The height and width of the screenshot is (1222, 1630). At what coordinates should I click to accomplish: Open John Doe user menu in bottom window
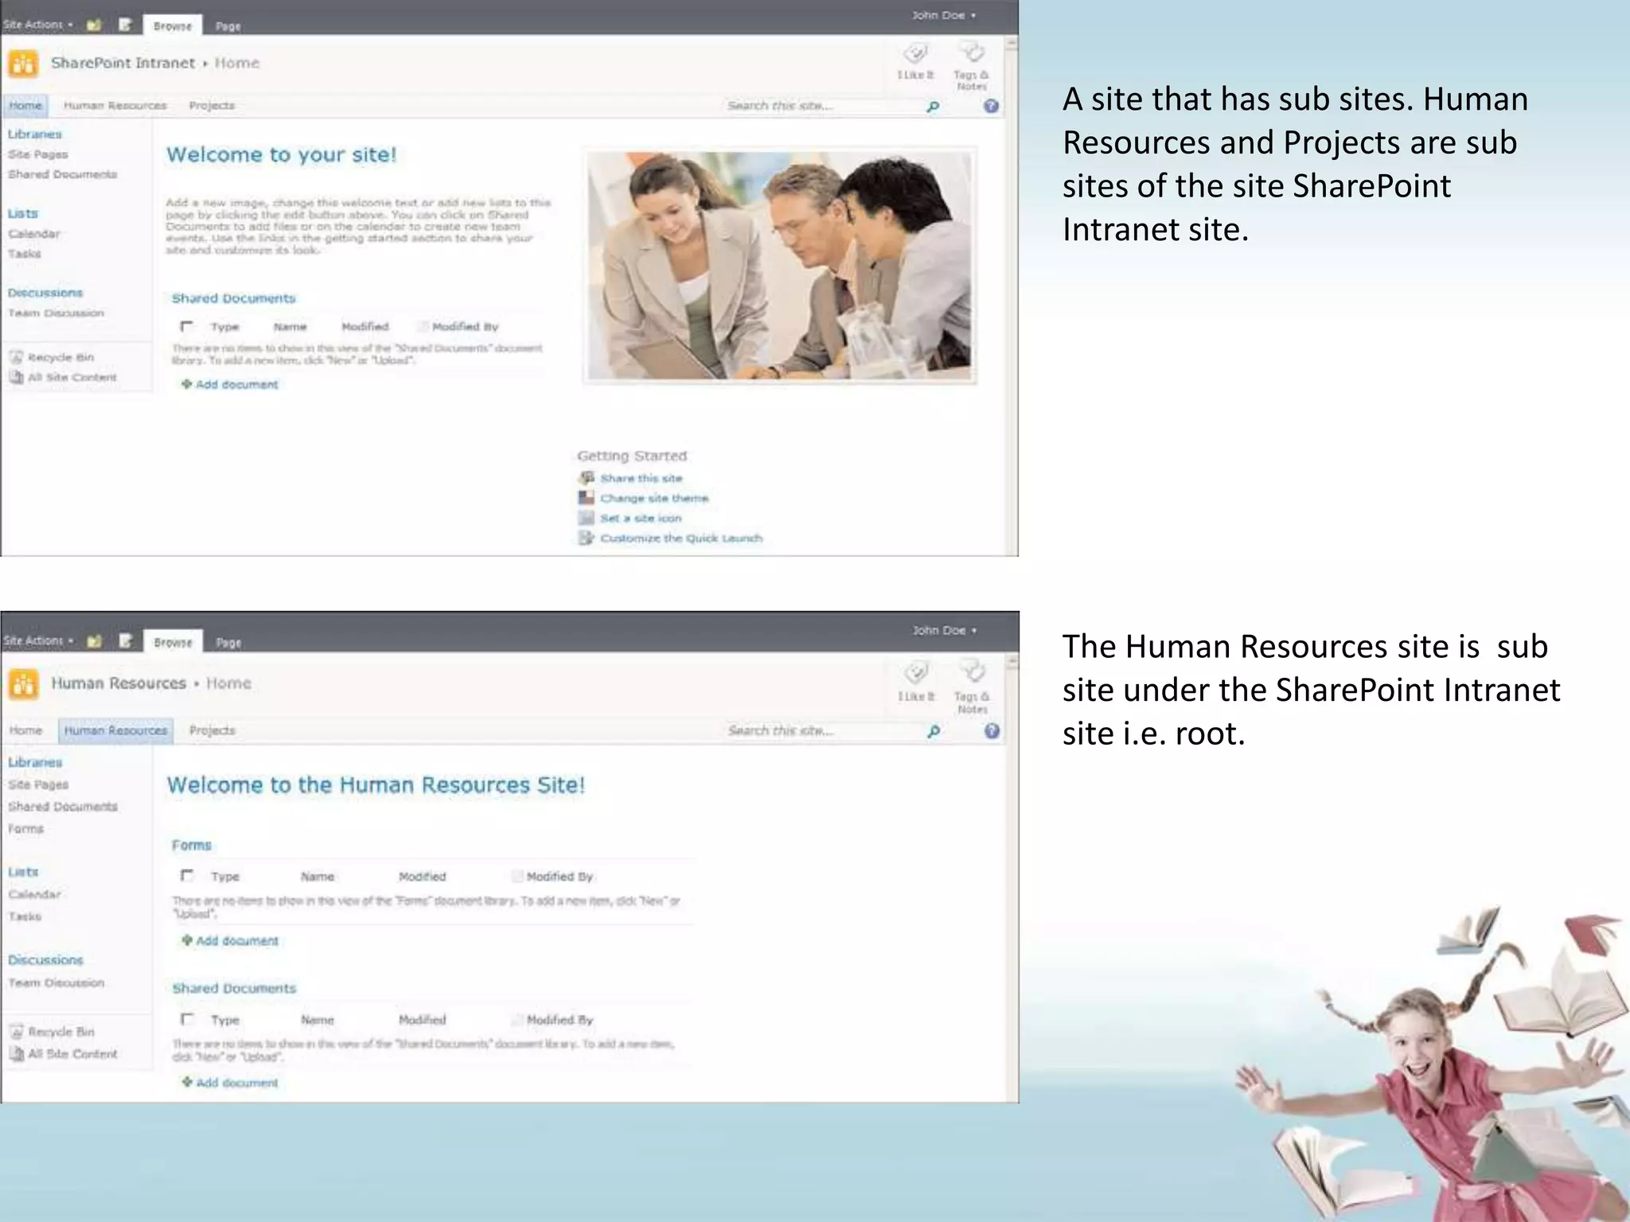point(945,630)
